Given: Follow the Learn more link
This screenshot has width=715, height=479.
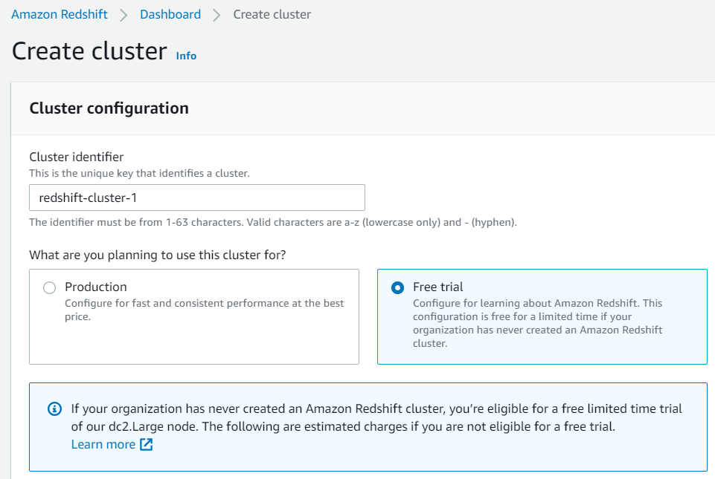Looking at the screenshot, I should [103, 444].
